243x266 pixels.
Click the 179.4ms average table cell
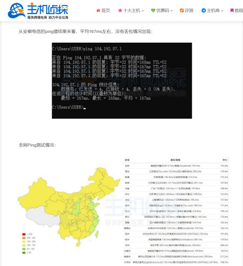click(224, 171)
